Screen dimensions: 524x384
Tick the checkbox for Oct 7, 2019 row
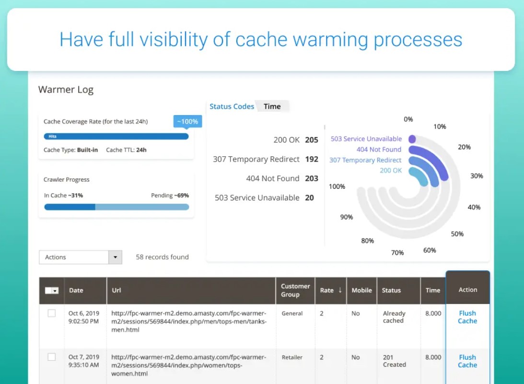[x=52, y=357]
